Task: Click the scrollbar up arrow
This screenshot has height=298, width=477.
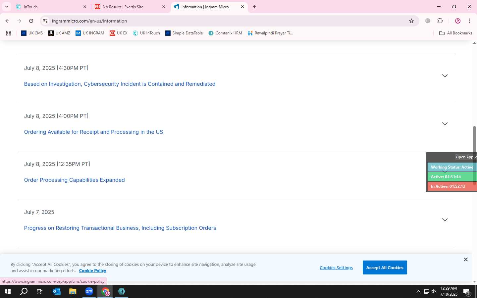Action: coord(474,43)
